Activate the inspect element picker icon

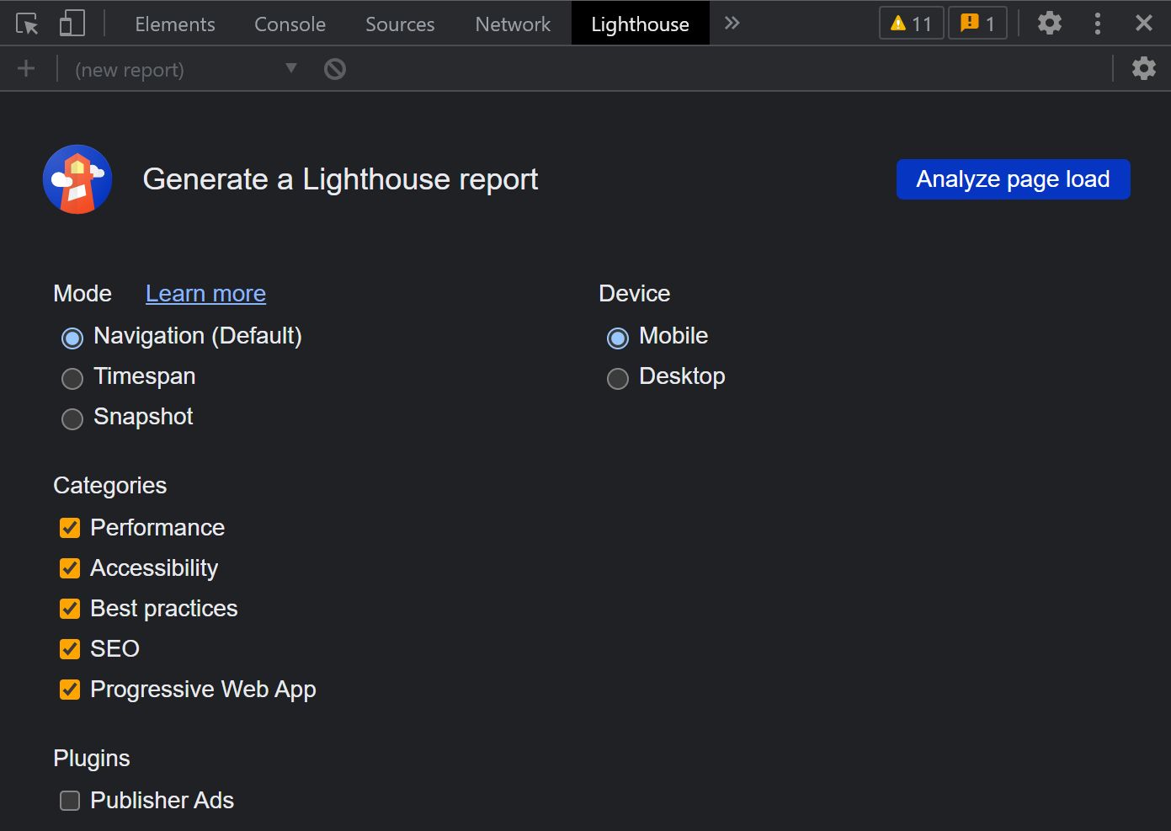click(x=27, y=24)
